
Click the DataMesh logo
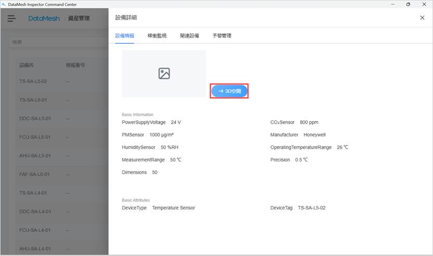[x=44, y=18]
